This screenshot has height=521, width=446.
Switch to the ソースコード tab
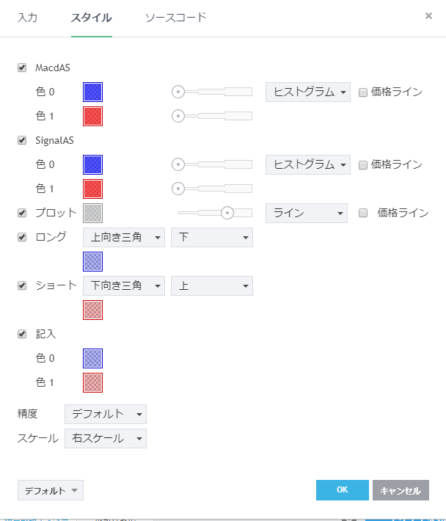click(175, 17)
